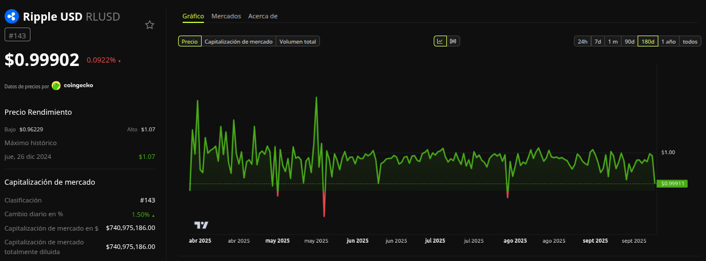Switch to line chart view icon
Image resolution: width=706 pixels, height=261 pixels.
click(x=440, y=41)
